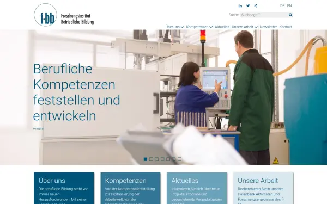The height and width of the screenshot is (204, 327).
Task: Open the Aktuelles teaser card
Action: tap(197, 188)
